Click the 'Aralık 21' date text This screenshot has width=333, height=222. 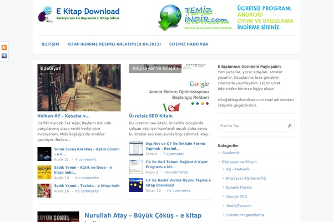[x=62, y=159]
